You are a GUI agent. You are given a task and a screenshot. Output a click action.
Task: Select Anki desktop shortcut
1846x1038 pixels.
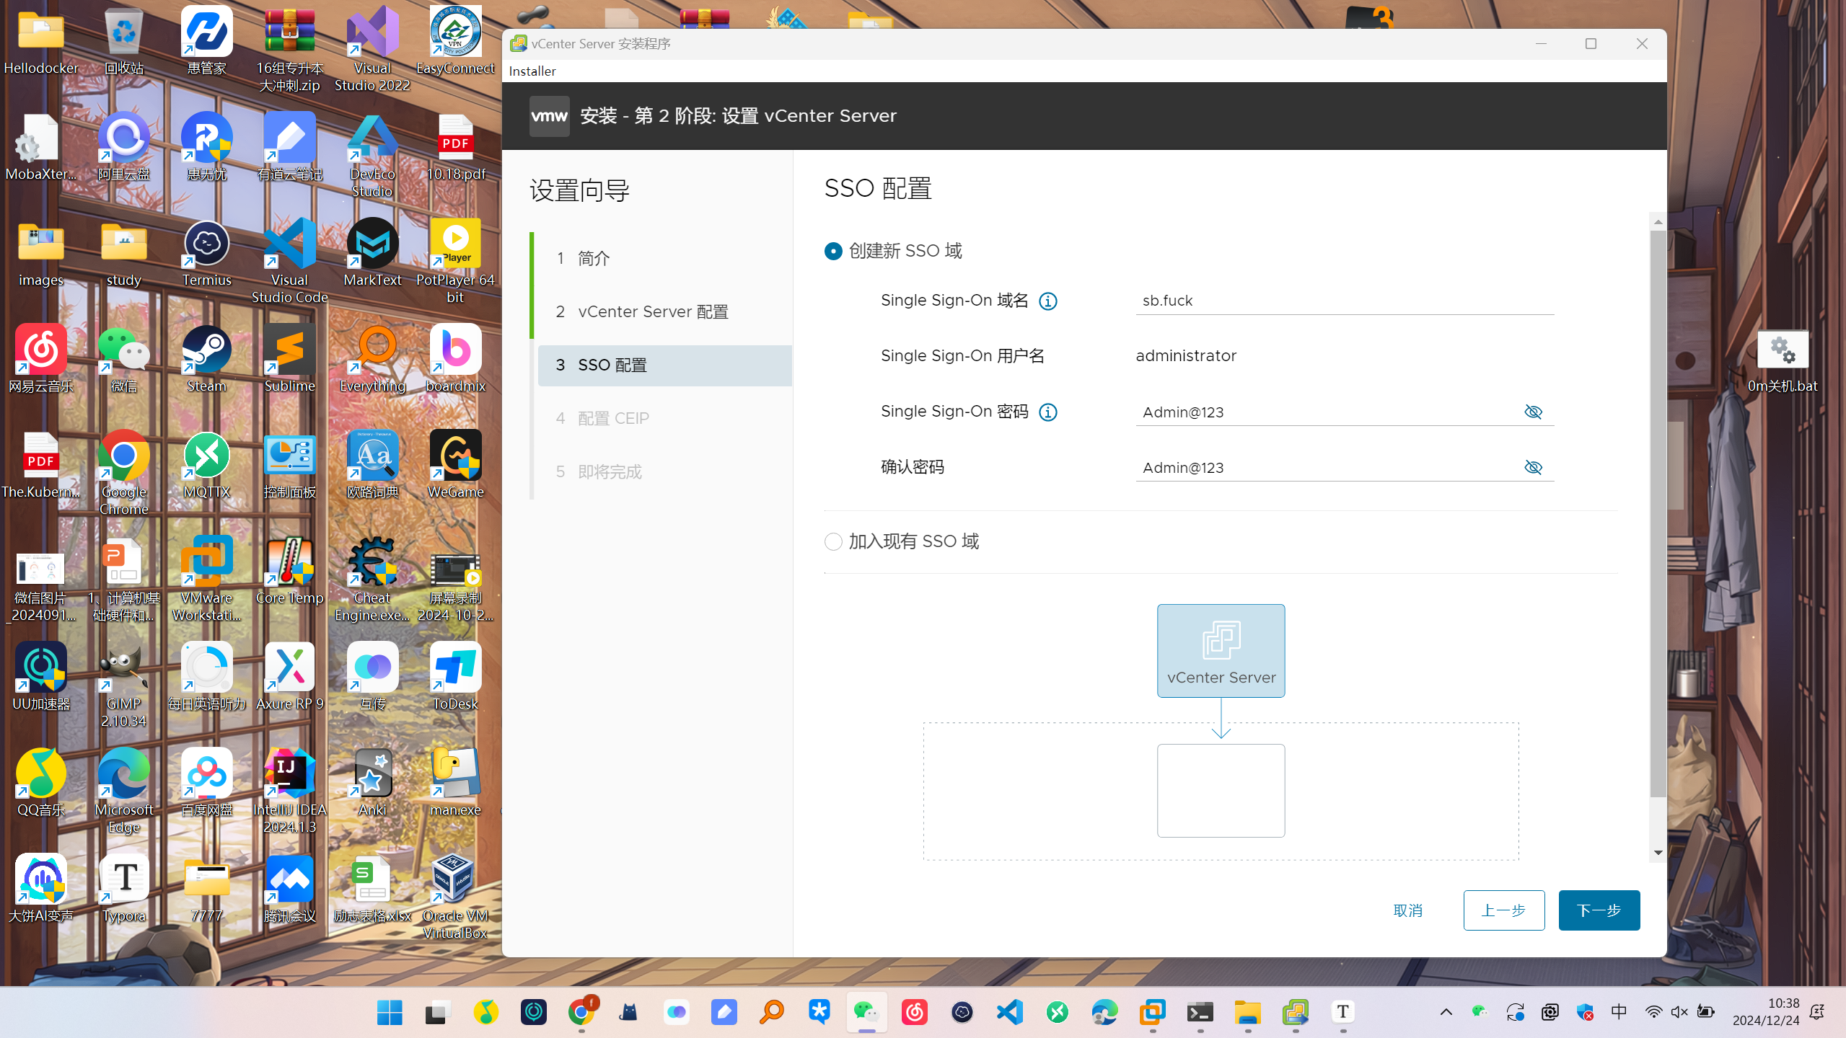372,783
